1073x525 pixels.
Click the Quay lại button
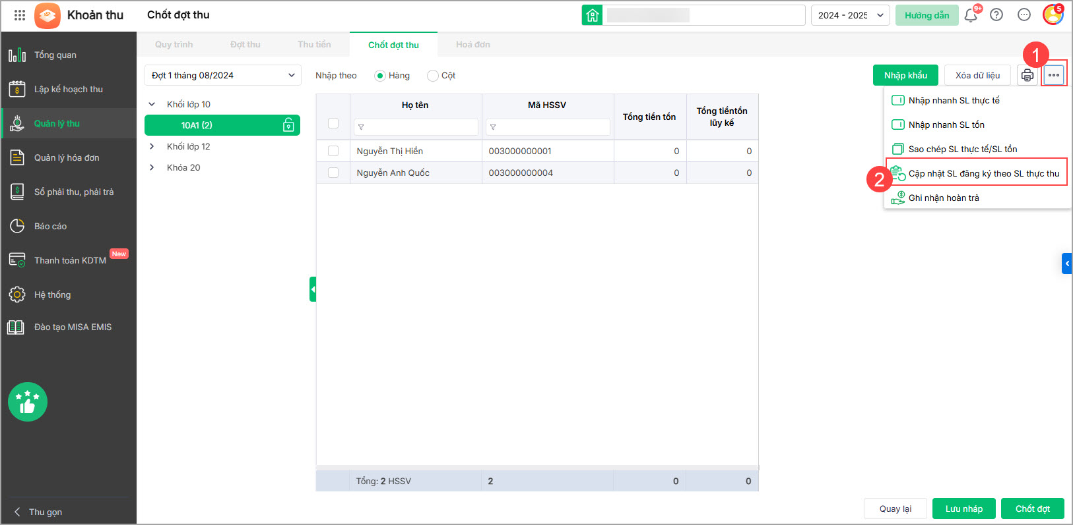895,509
